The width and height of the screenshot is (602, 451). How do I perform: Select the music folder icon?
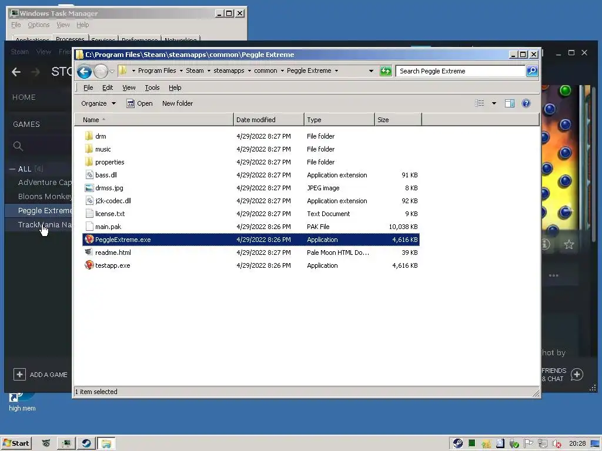point(89,149)
